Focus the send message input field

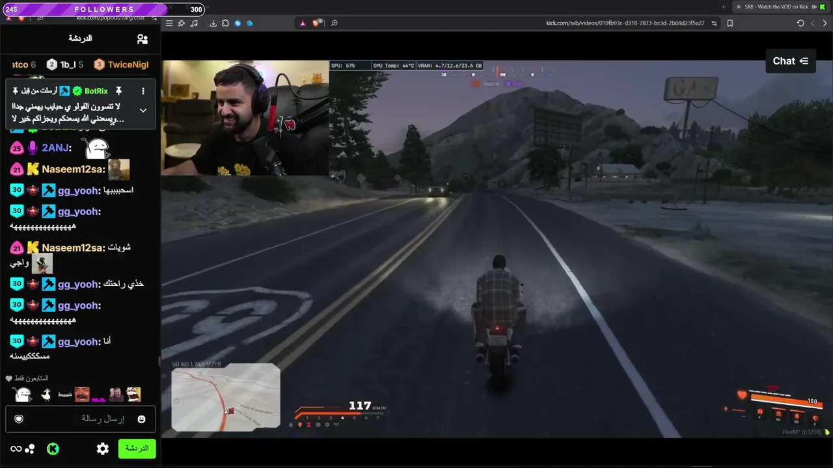(x=81, y=419)
